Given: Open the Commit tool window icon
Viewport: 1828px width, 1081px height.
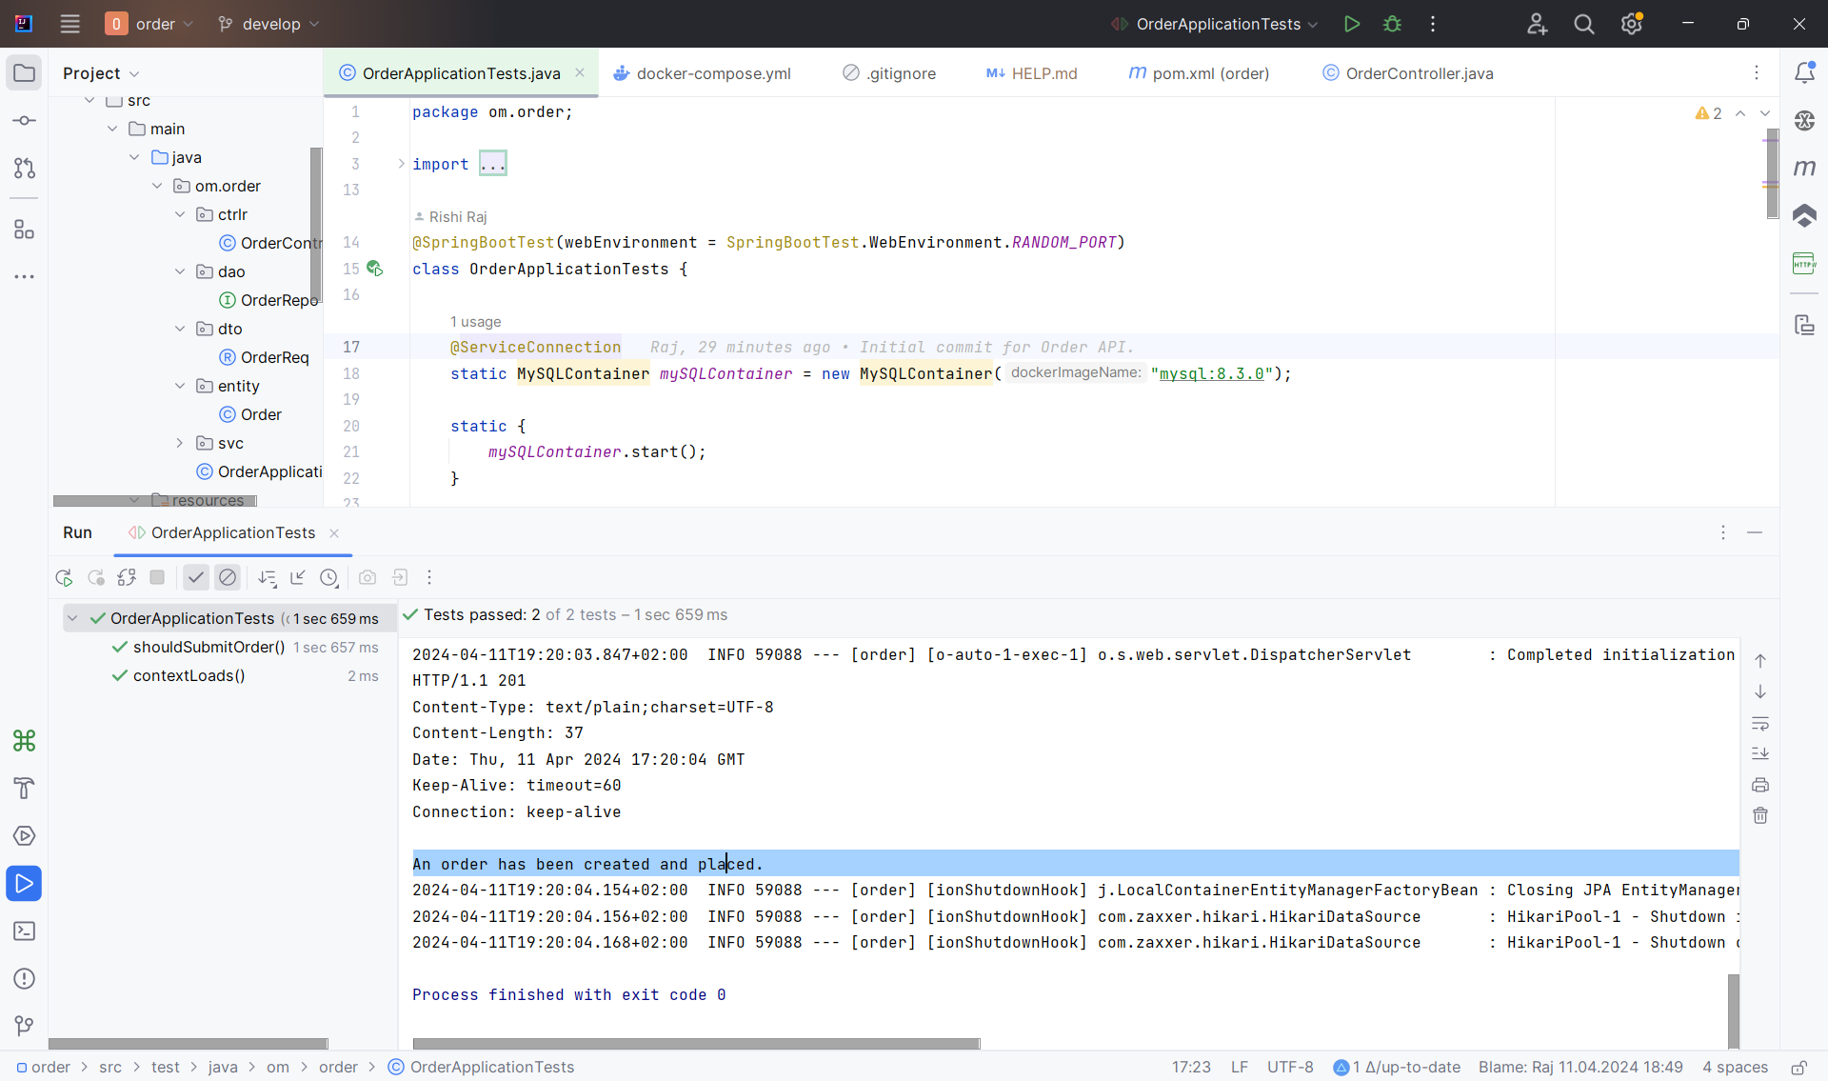Looking at the screenshot, I should pos(25,121).
